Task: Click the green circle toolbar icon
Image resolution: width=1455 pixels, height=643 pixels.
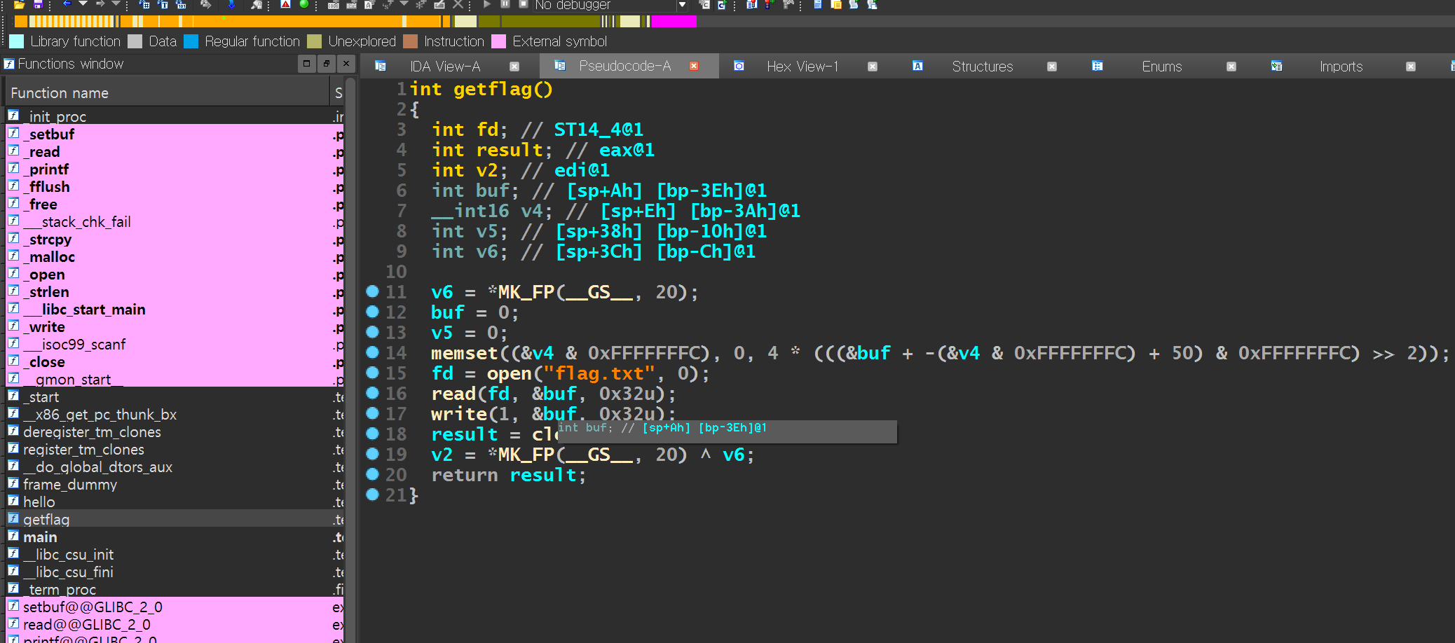Action: click(x=304, y=4)
